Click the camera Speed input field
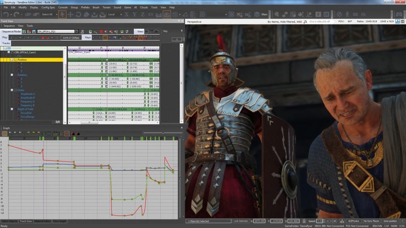The height and width of the screenshot is (228, 406). tap(320, 221)
